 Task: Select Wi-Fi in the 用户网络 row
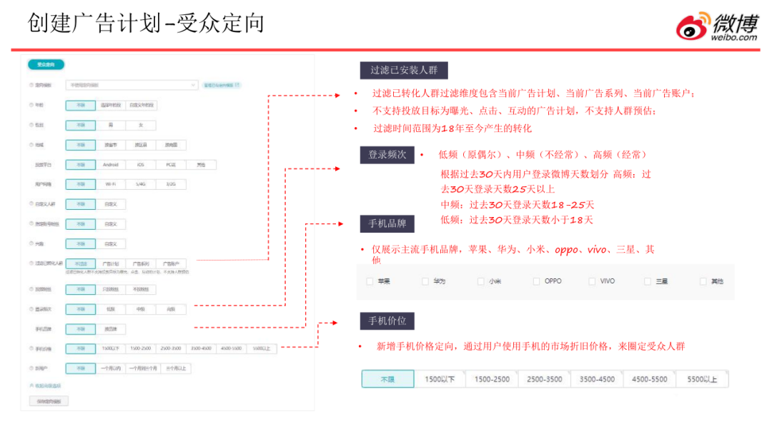111,184
